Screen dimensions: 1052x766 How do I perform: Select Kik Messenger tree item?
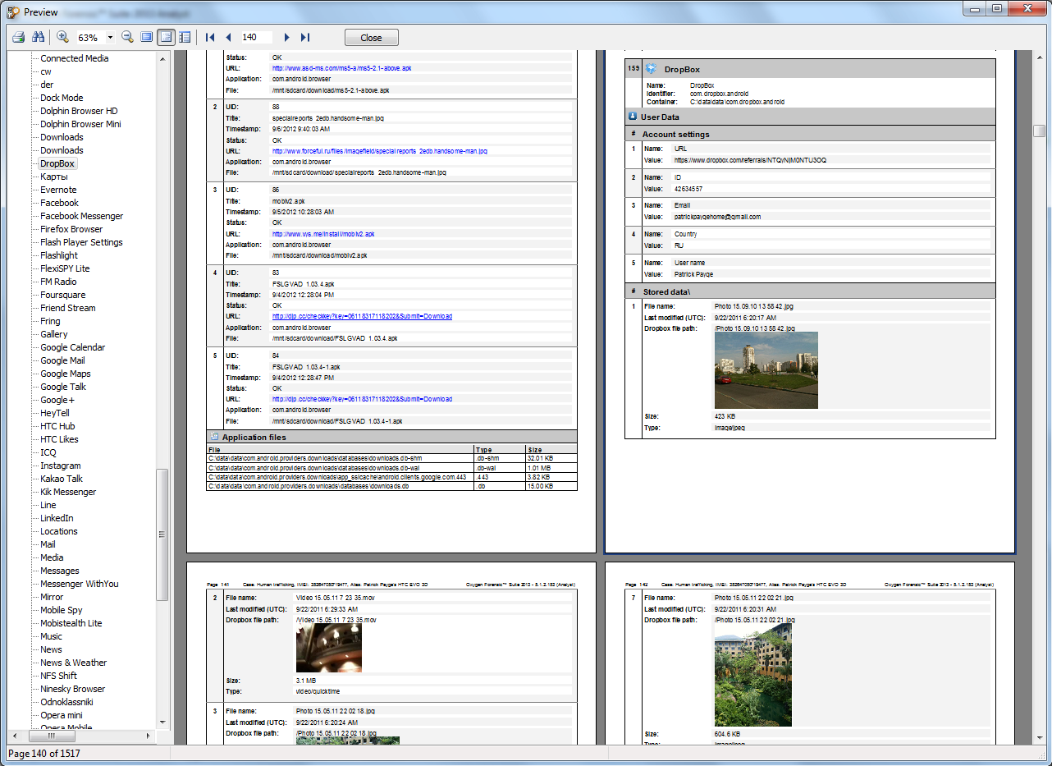(x=69, y=492)
